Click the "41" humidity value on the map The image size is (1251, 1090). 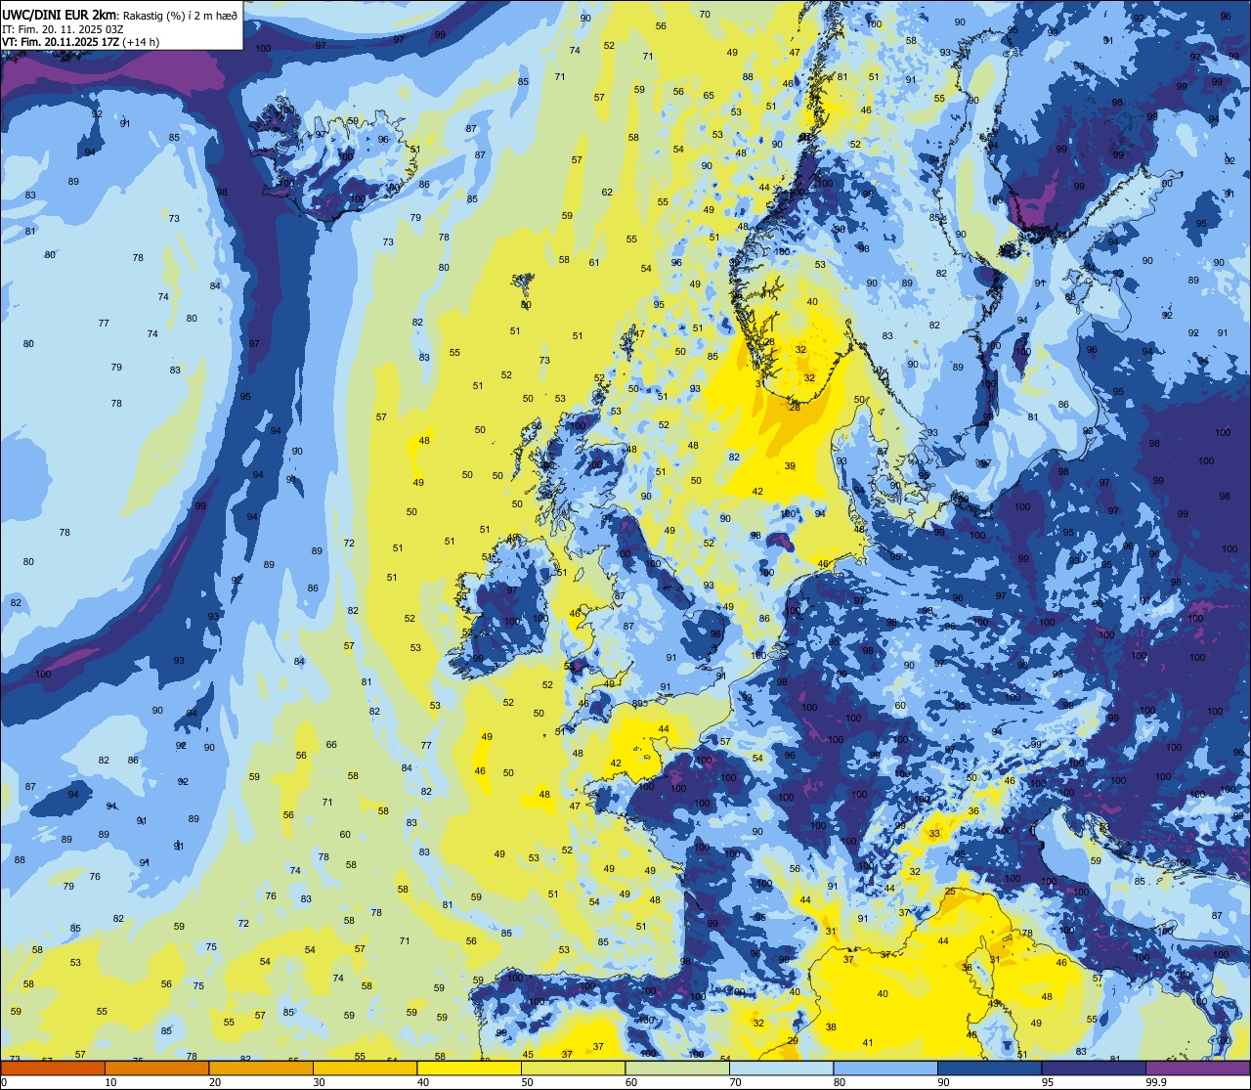click(868, 1042)
